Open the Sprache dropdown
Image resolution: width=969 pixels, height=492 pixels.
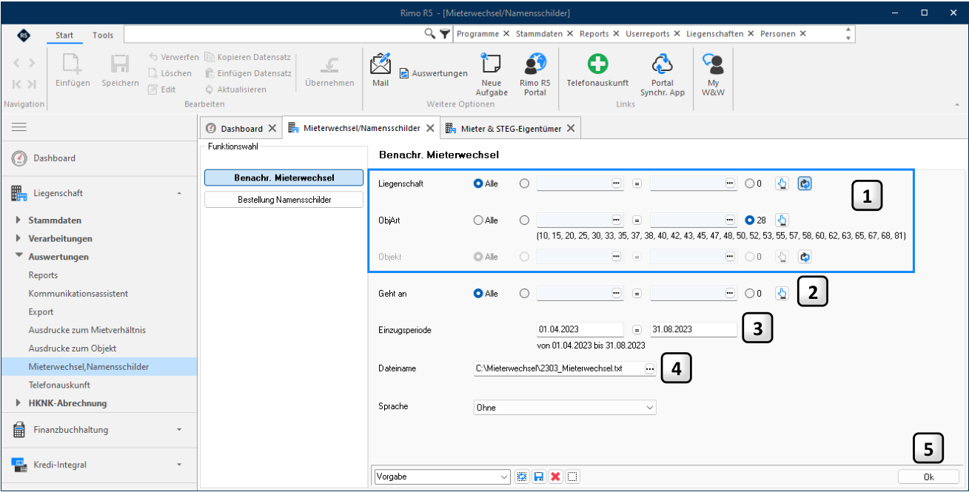(565, 407)
